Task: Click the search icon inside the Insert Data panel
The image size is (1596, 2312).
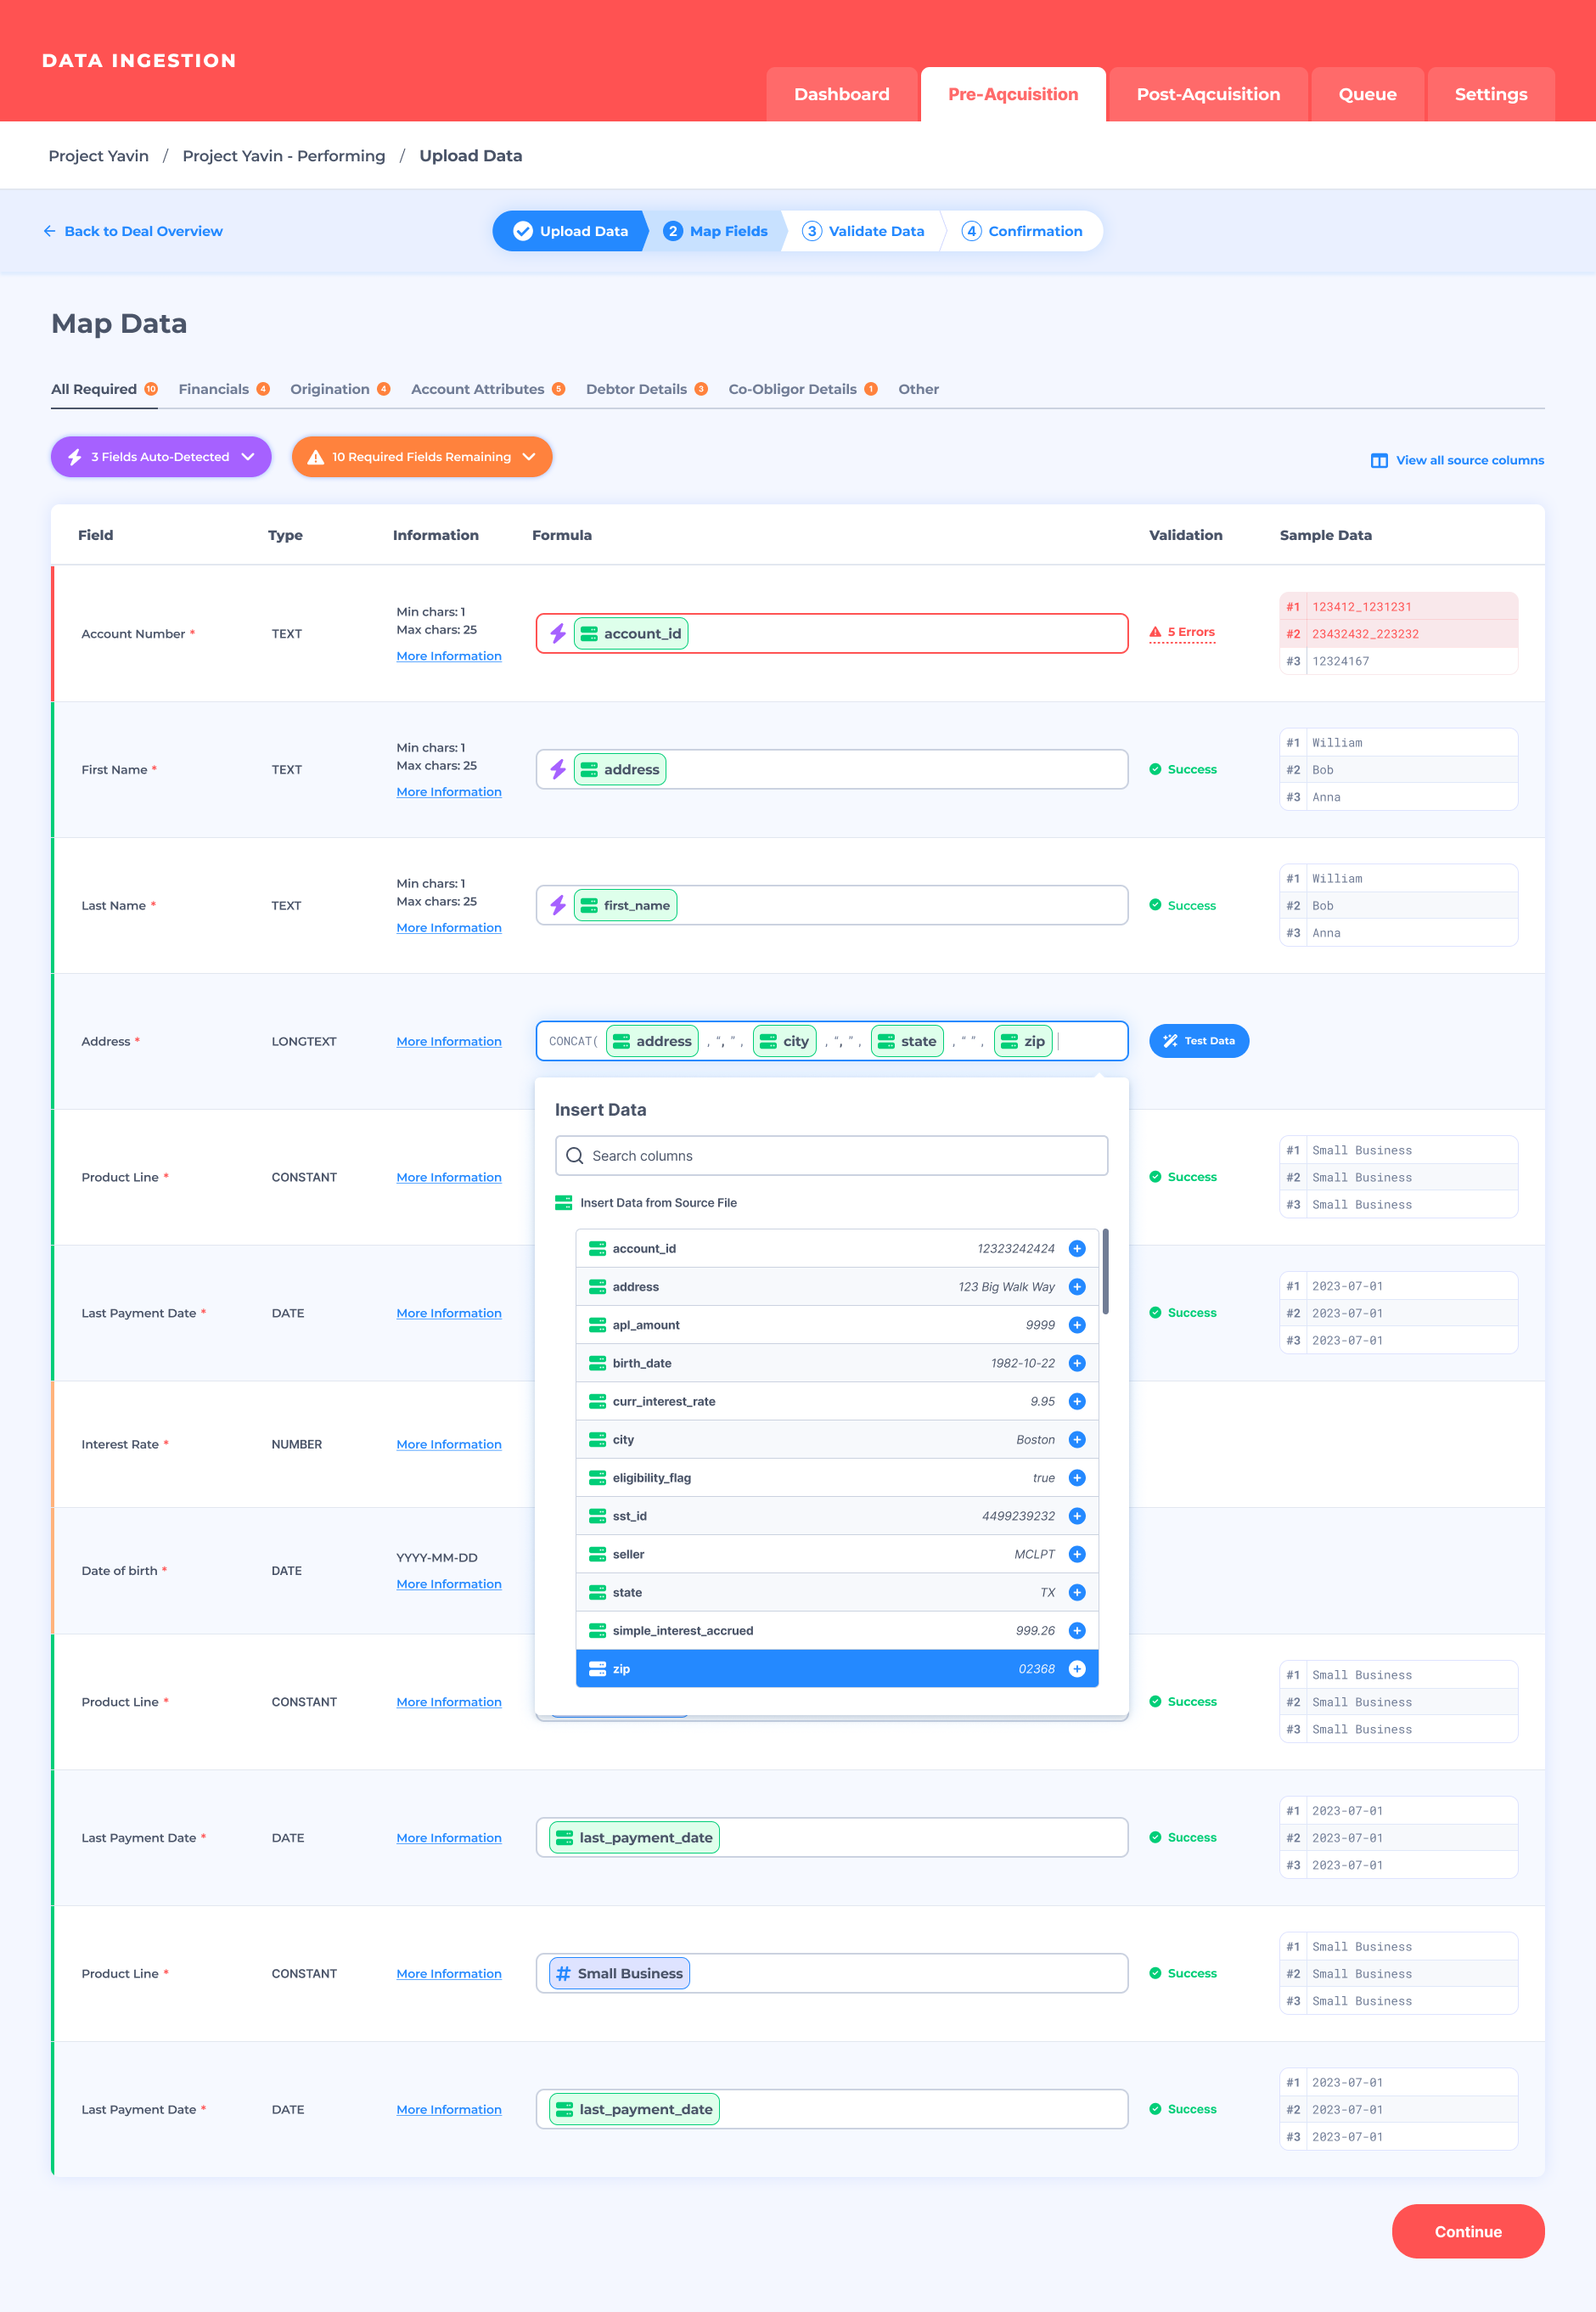Action: (575, 1155)
